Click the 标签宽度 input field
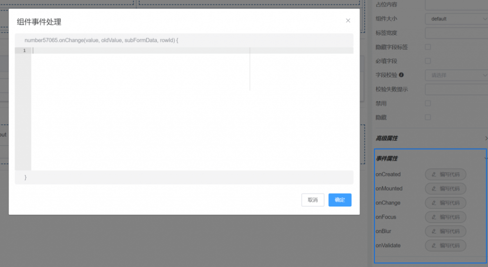Screen dimensions: 488x267 (456, 33)
